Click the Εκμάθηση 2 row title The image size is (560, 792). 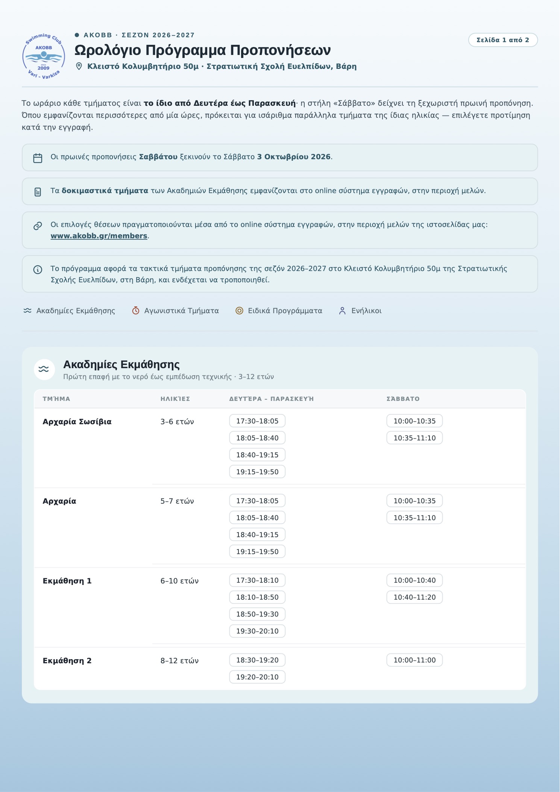67,661
